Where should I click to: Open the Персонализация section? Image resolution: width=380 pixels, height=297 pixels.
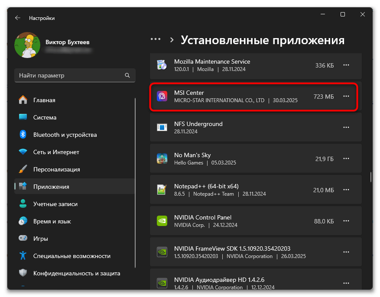75,169
